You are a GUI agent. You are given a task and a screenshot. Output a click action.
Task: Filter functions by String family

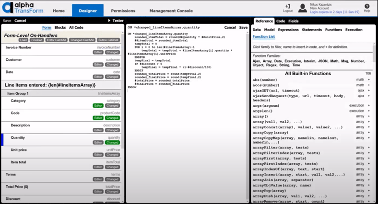[x=284, y=65]
